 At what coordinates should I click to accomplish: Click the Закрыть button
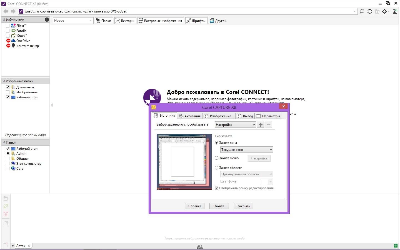[244, 206]
